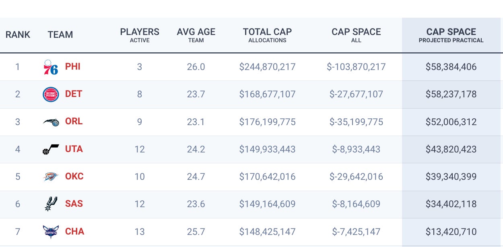Click the Utah Jazz logo
This screenshot has width=503, height=247.
[x=51, y=149]
